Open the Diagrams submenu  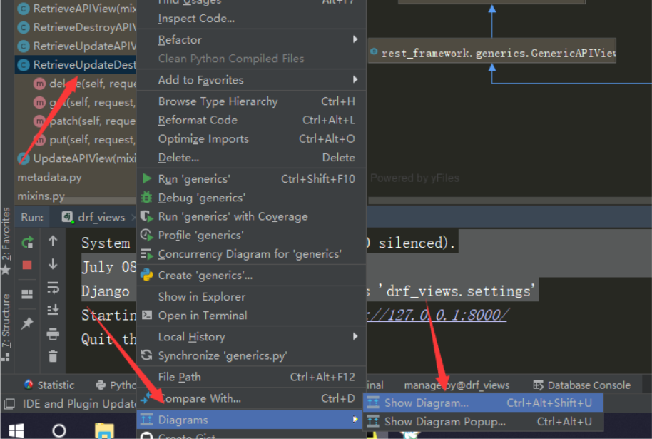251,420
